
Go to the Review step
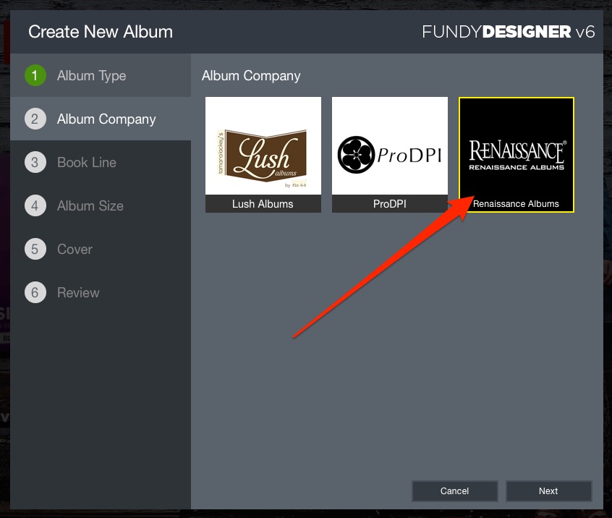point(101,292)
